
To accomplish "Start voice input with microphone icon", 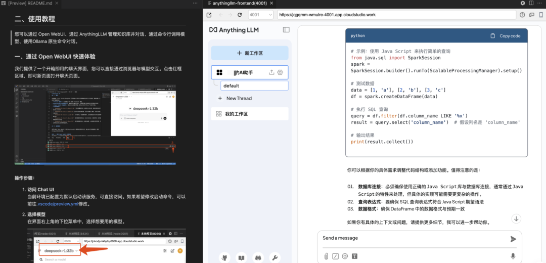I will click(513, 256).
